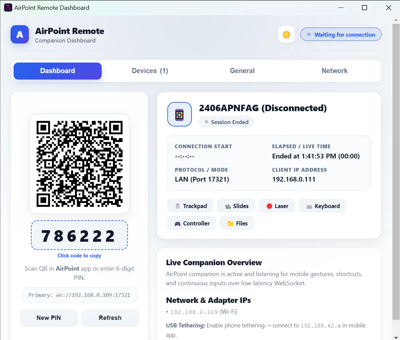Open the Controller mode button
The width and height of the screenshot is (400, 340).
click(191, 223)
